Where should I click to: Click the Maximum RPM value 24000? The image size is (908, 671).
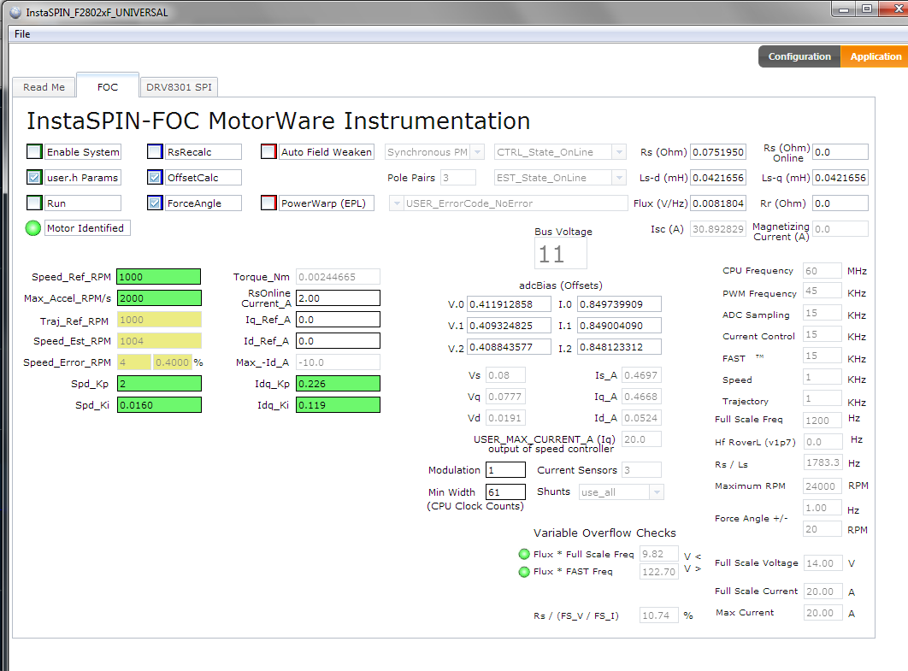(823, 486)
